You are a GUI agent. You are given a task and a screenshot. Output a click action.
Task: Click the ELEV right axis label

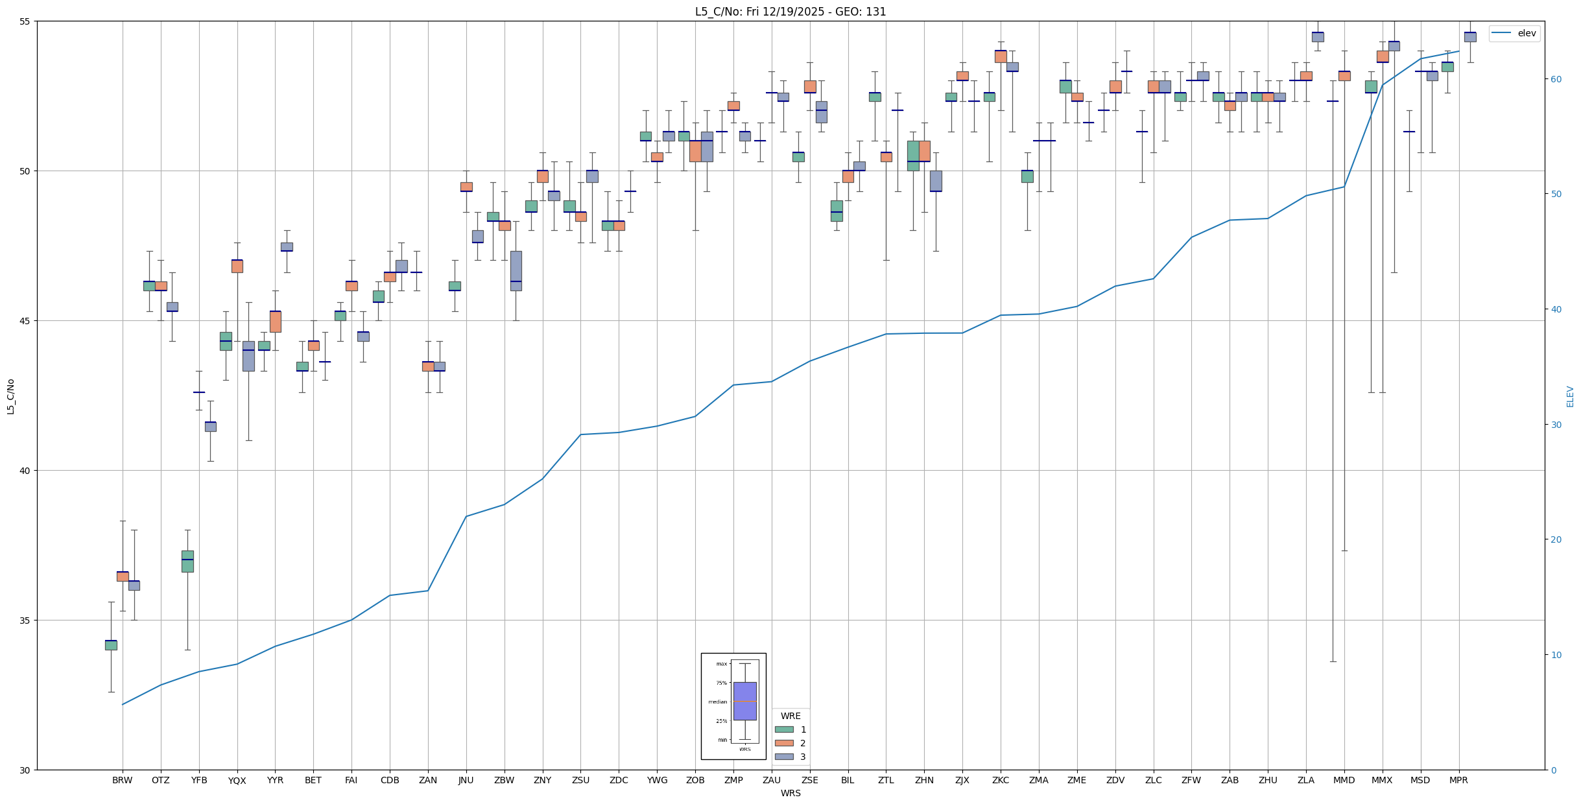1570,396
